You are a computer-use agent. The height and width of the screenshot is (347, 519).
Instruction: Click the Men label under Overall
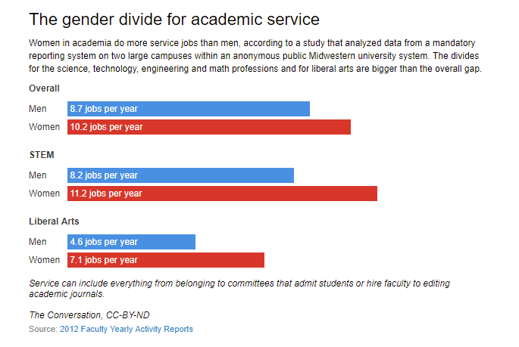coord(38,109)
